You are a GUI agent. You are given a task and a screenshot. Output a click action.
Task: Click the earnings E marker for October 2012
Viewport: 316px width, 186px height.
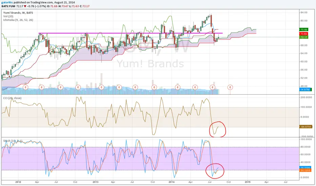pos(78,87)
